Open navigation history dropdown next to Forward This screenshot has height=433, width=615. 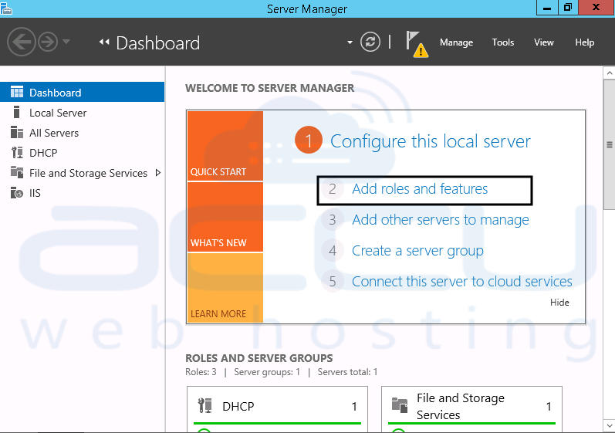coord(66,41)
